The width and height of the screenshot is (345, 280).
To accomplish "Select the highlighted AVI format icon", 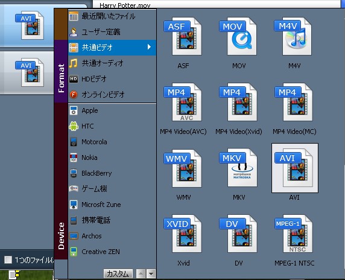I will pos(295,168).
